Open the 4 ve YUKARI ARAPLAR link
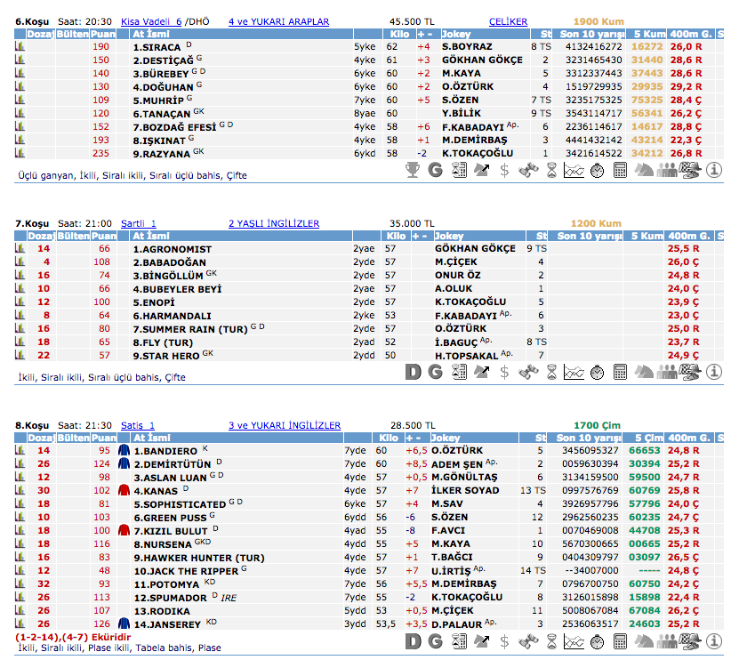The image size is (739, 668). (278, 21)
